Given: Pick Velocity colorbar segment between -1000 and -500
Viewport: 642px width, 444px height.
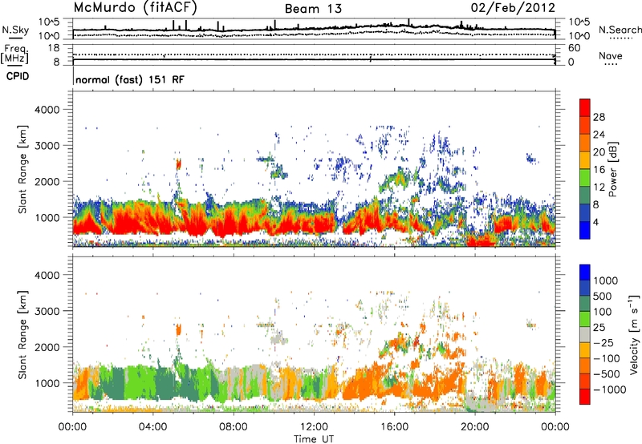Looking at the screenshot, I should coord(585,381).
